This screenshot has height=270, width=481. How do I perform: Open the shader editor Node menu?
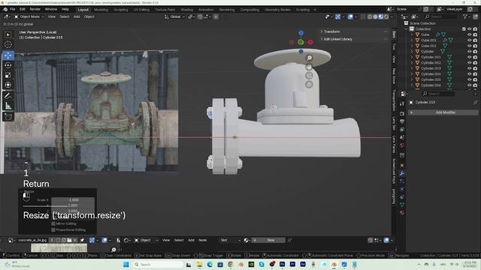click(x=202, y=240)
